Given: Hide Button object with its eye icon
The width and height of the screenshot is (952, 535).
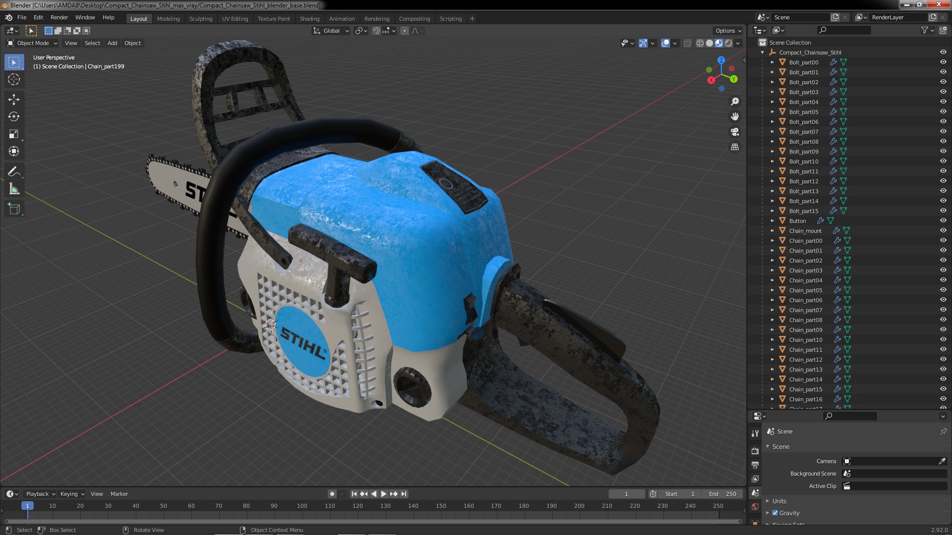Looking at the screenshot, I should [943, 220].
